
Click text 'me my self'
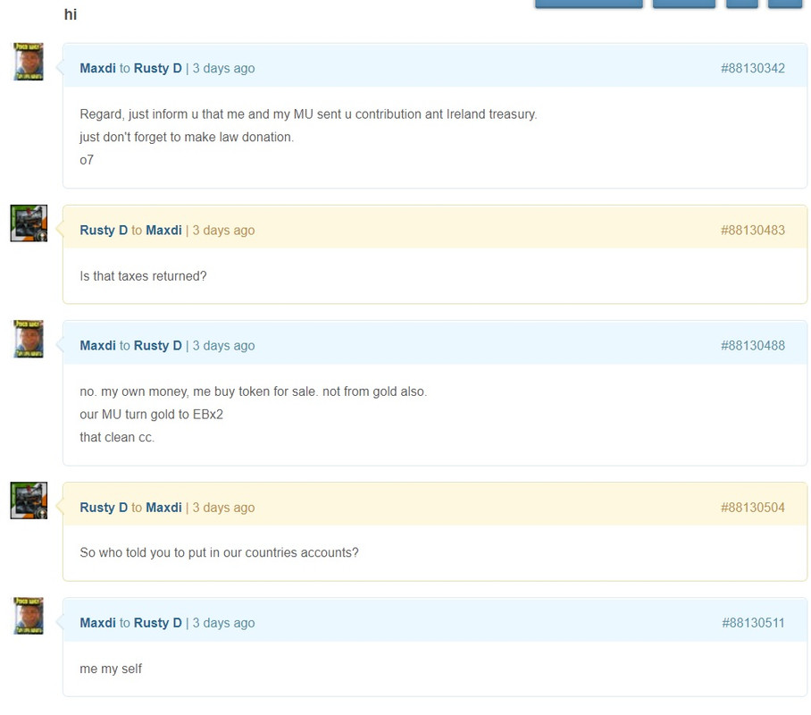pyautogui.click(x=111, y=669)
